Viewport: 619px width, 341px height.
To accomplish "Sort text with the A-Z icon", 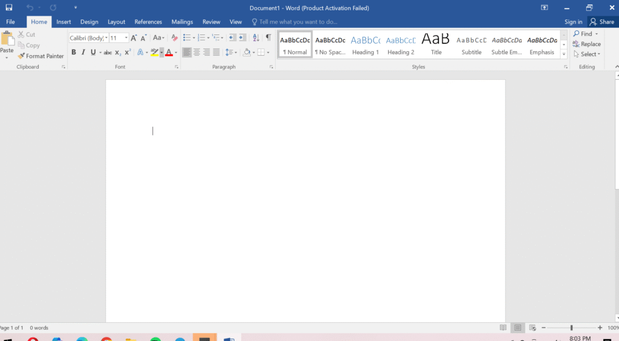I will tap(256, 38).
